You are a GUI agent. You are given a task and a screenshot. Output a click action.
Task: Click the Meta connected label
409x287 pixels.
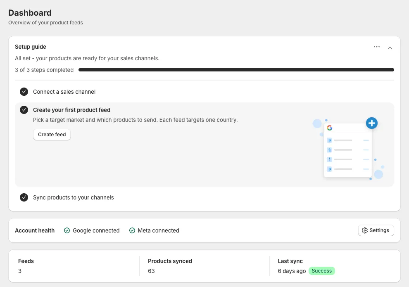point(158,230)
